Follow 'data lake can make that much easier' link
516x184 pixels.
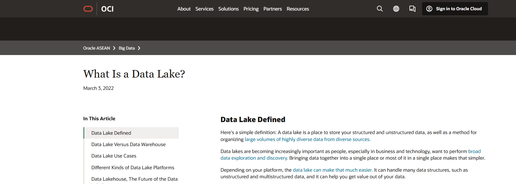pyautogui.click(x=332, y=170)
